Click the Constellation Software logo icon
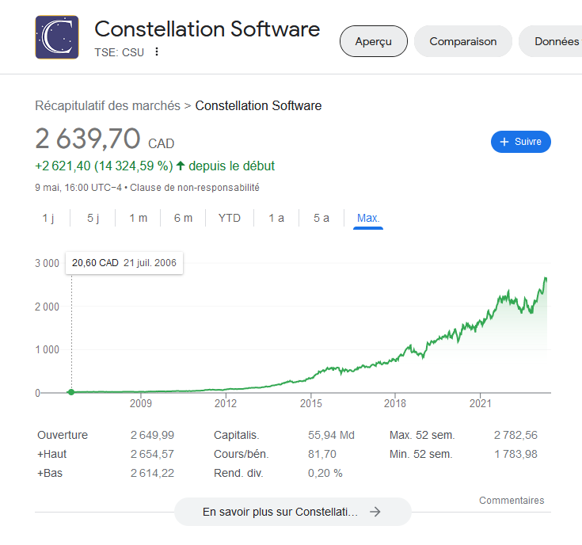 [x=56, y=37]
